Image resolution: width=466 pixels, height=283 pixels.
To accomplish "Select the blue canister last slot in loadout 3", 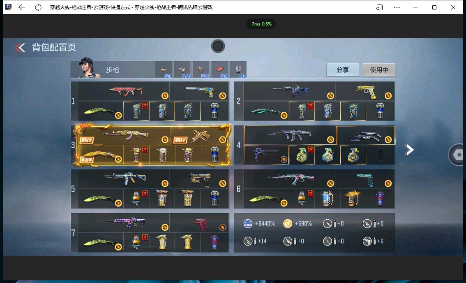I will [x=215, y=155].
